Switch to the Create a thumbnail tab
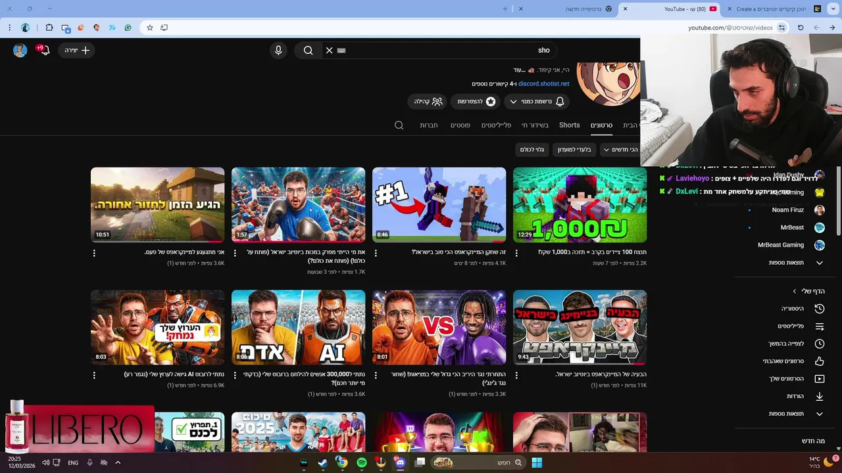842x473 pixels. point(774,9)
